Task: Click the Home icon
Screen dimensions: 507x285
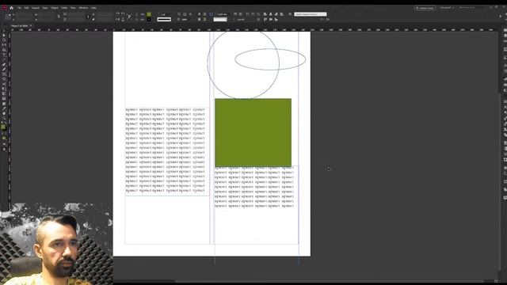Action: (11, 8)
